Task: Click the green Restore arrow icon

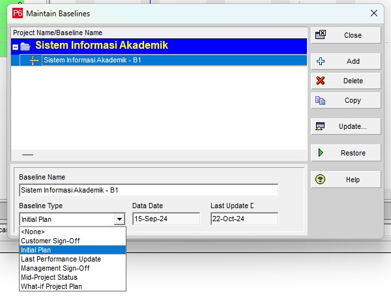Action: click(321, 153)
